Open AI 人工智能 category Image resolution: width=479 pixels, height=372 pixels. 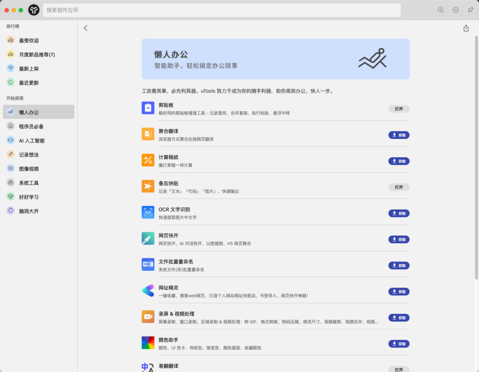tap(39, 141)
